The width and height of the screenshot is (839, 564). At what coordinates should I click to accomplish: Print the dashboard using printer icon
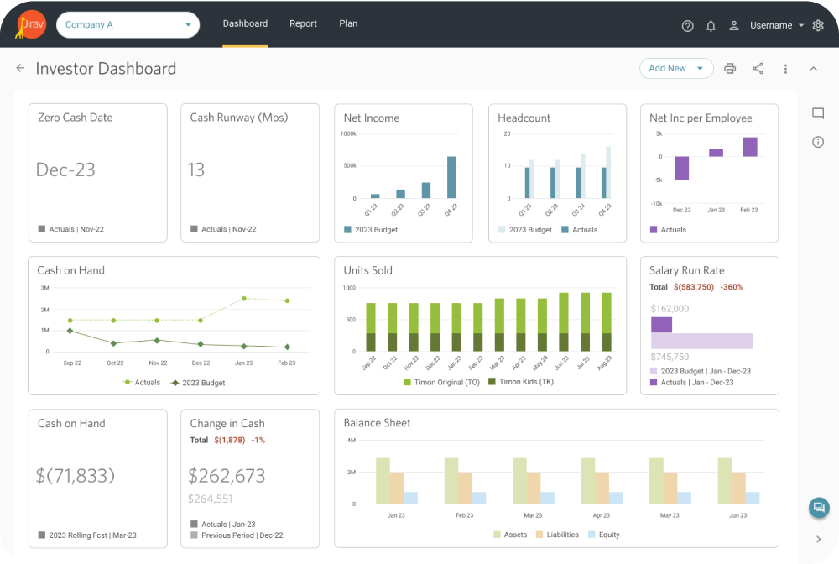pyautogui.click(x=730, y=69)
